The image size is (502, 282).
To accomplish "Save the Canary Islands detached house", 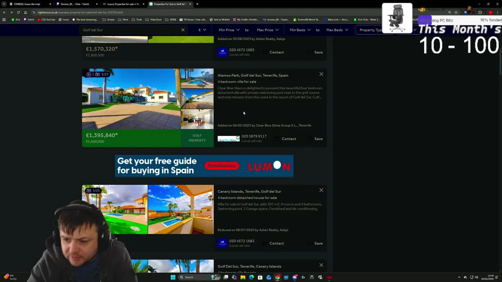I will click(x=315, y=243).
